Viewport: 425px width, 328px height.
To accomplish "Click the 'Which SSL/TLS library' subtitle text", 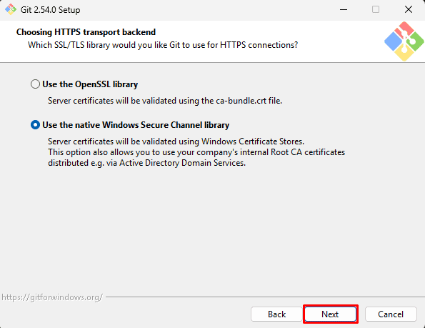I will (x=163, y=45).
